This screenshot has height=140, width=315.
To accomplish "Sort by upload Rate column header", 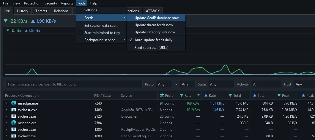I will pyautogui.click(x=214, y=96).
